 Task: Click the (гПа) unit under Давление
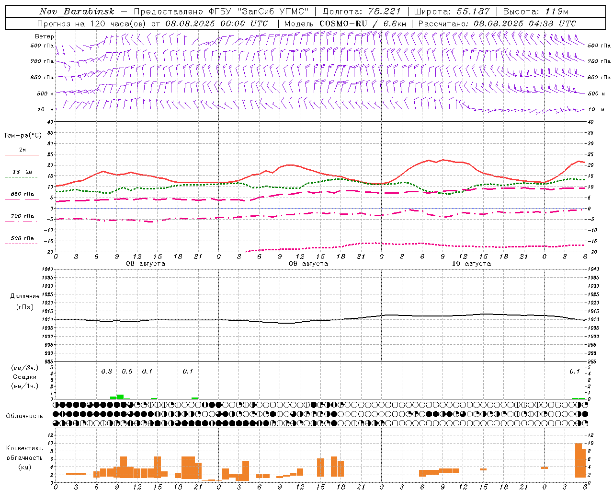[25, 307]
